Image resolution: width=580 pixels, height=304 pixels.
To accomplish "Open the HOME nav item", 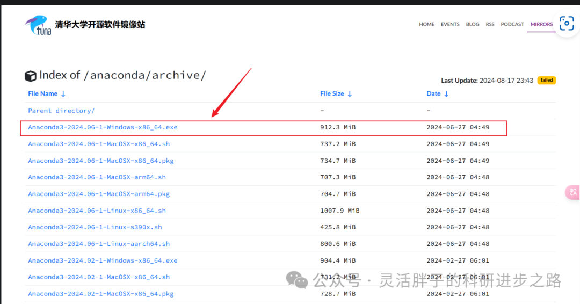I will click(426, 24).
